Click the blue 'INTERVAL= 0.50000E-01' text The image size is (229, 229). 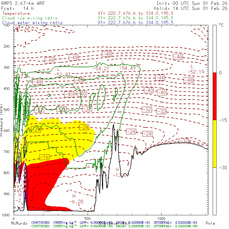175,223
